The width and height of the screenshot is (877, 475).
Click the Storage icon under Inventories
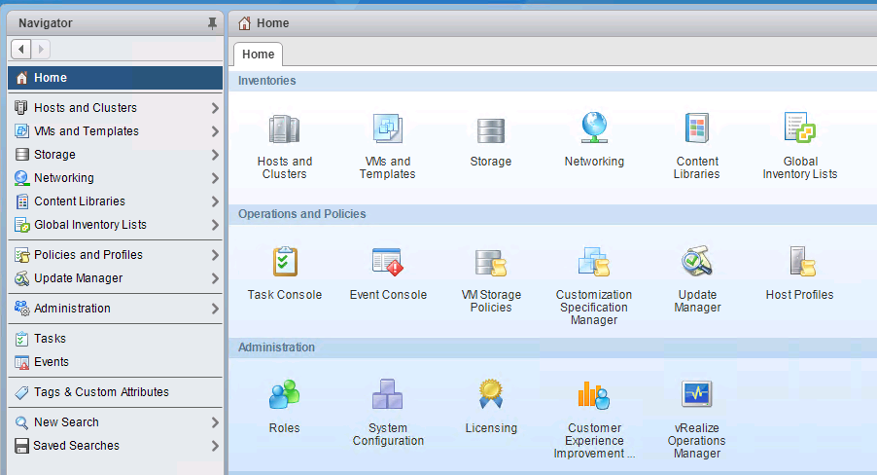click(490, 129)
